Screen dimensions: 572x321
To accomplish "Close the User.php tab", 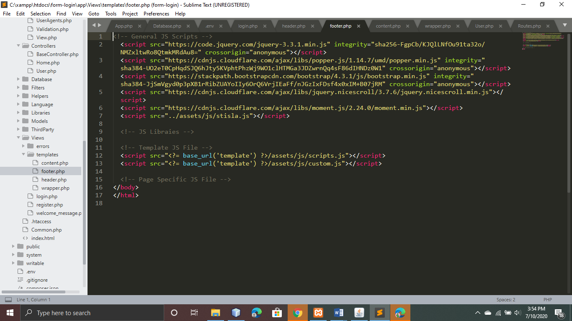I will click(500, 26).
